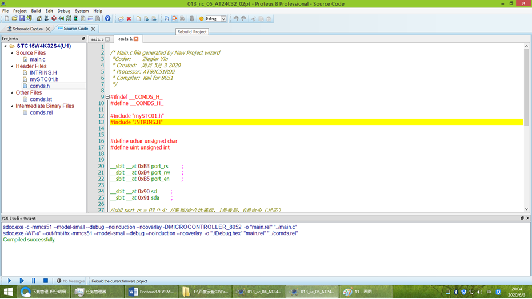Go to the Home Page icon
Image resolution: width=532 pixels, height=299 pixels.
(x=39, y=19)
